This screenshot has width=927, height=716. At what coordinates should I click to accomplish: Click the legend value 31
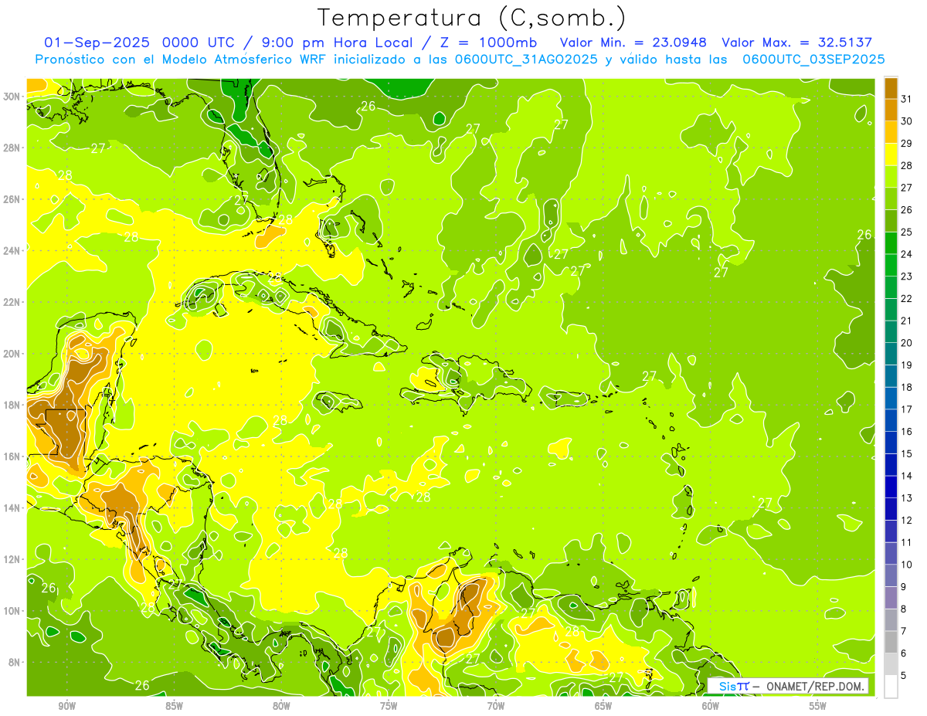pyautogui.click(x=907, y=99)
